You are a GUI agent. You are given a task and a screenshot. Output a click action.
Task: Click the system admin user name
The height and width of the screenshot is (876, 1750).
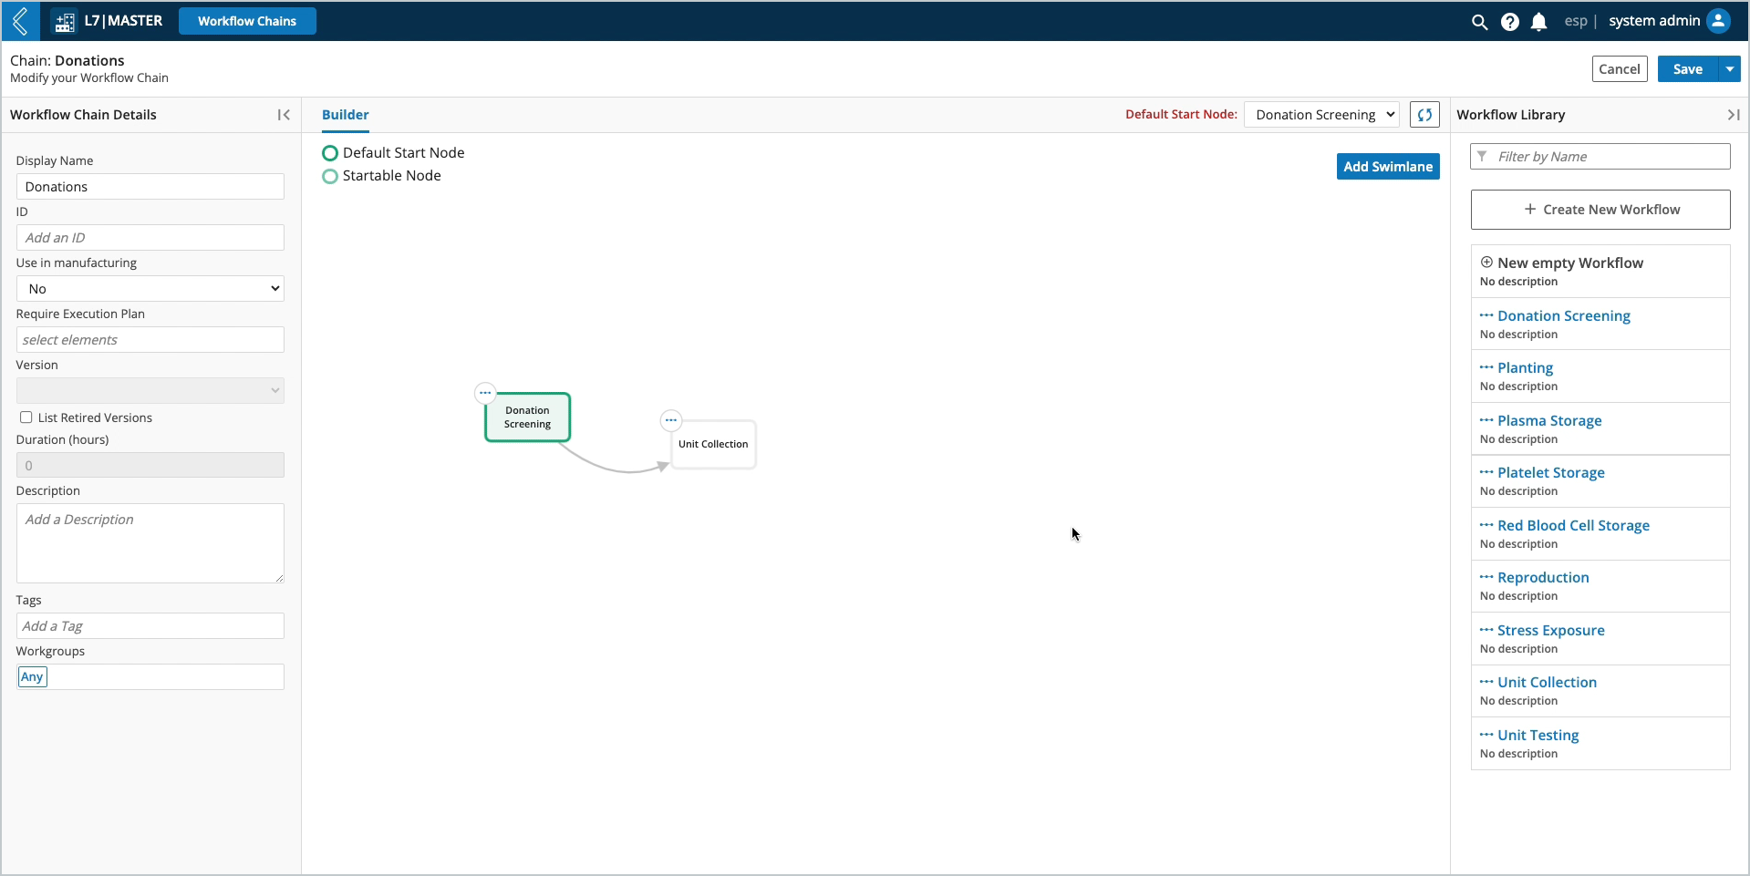pos(1654,21)
